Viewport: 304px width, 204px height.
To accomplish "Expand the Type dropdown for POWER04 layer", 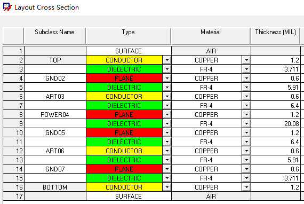I will [x=167, y=114].
